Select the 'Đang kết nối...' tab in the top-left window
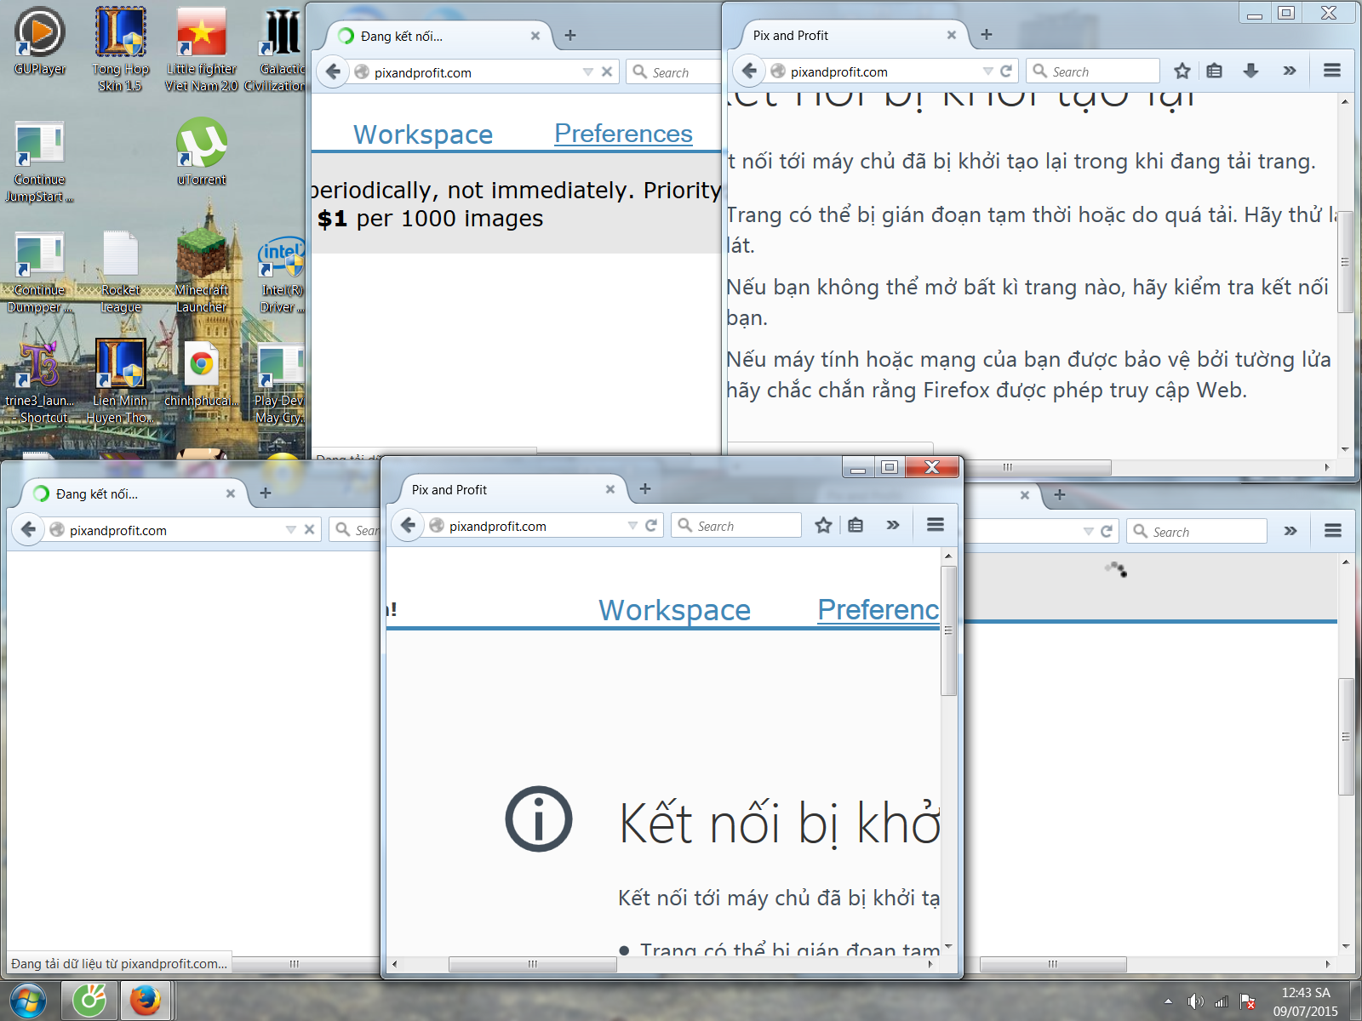1362x1021 pixels. (440, 36)
